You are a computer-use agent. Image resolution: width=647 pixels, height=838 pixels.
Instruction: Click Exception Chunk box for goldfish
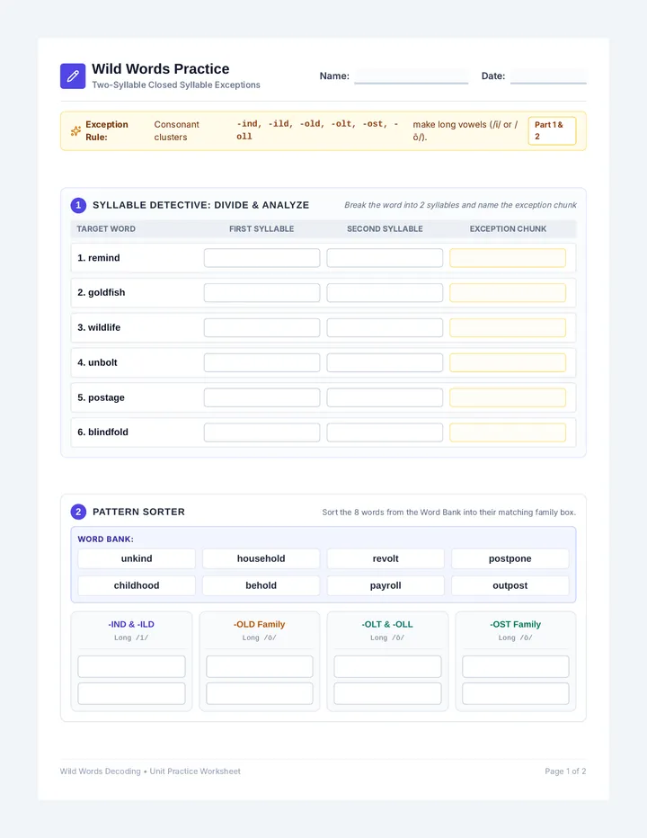(x=508, y=293)
